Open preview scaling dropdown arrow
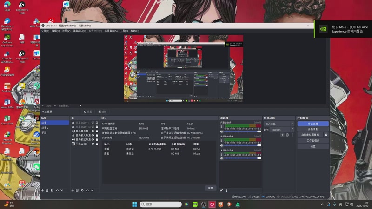The height and width of the screenshot is (209, 372). click(x=80, y=106)
